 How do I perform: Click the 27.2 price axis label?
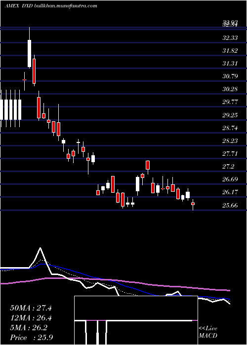pyautogui.click(x=228, y=167)
